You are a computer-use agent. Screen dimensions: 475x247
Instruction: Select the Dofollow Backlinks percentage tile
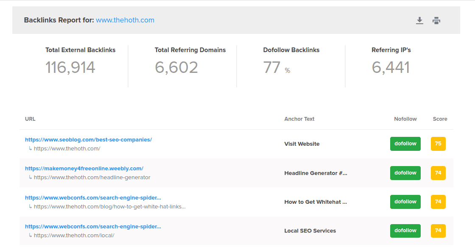coord(291,59)
